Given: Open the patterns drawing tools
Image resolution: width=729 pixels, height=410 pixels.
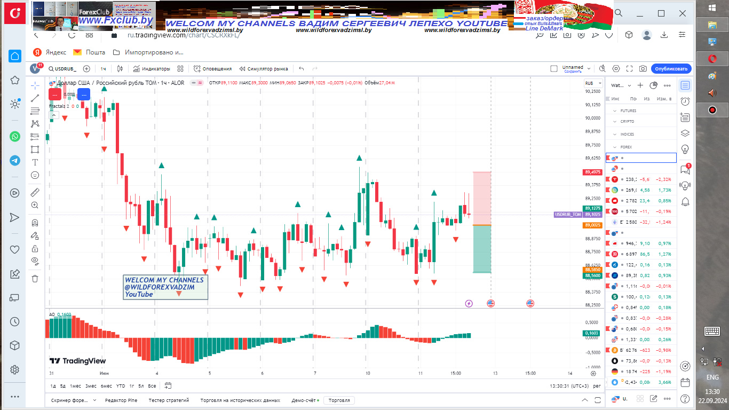Looking at the screenshot, I should (x=35, y=123).
